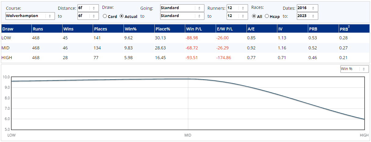The image size is (371, 142).
Task: Open the Distance from 6f dropdown
Action: (x=88, y=8)
